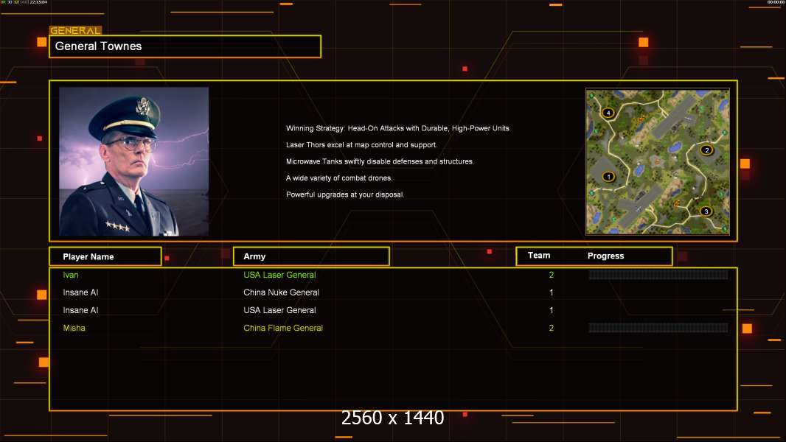Image resolution: width=786 pixels, height=442 pixels.
Task: Click the top-right timer readout
Action: tap(776, 2)
